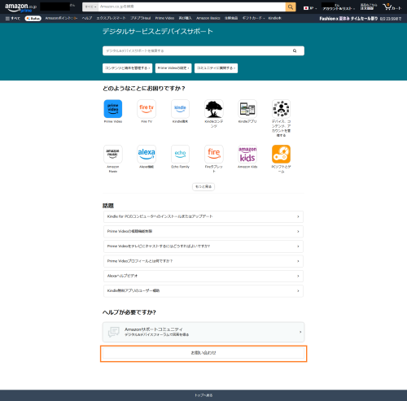Click the Amazon.co.jp logo
Image resolution: width=407 pixels, height=401 pixels.
20,7
